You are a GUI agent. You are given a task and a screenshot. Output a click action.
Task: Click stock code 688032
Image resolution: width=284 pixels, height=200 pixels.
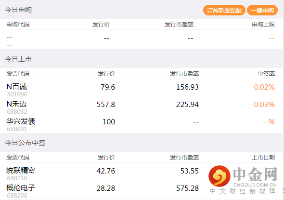pyautogui.click(x=17, y=112)
